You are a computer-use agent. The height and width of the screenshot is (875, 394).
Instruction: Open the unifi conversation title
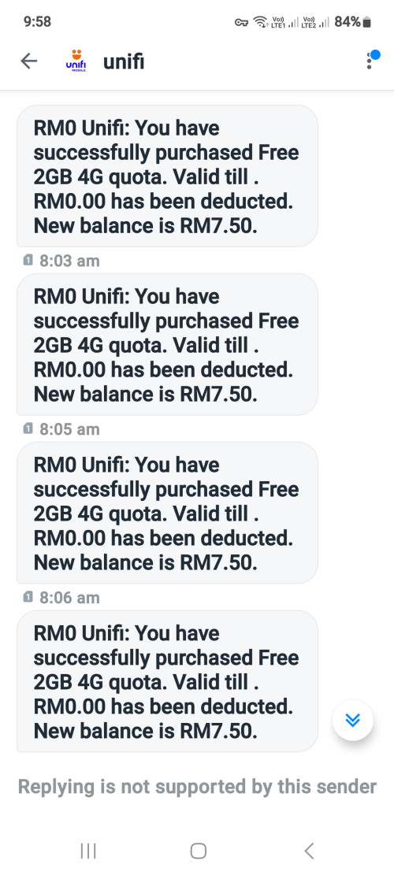(x=124, y=61)
